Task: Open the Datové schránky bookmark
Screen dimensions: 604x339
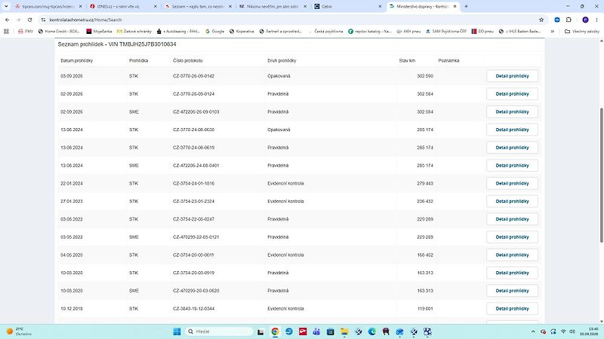Action: 134,31
